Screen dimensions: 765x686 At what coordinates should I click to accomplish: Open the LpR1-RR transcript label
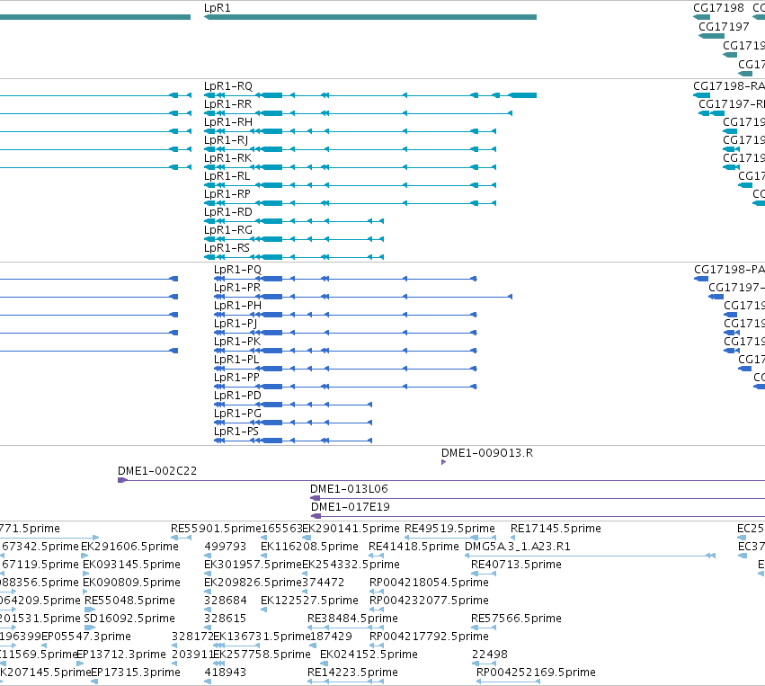click(x=227, y=104)
